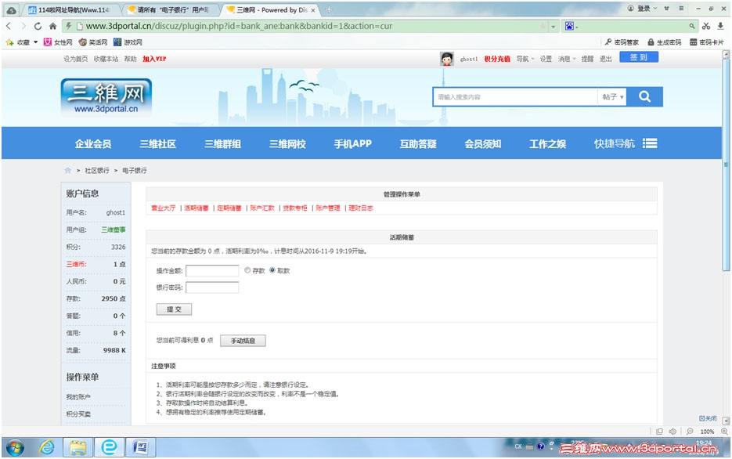The height and width of the screenshot is (459, 732).
Task: Click the blue site search magnifier button
Action: click(644, 96)
